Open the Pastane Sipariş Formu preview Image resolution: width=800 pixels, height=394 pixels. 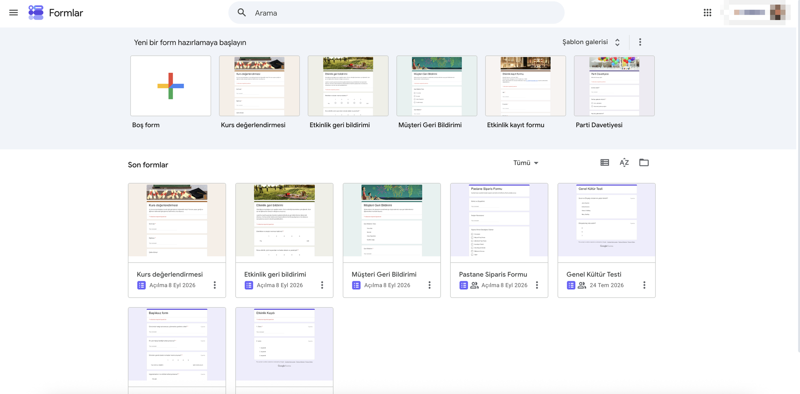click(x=499, y=223)
